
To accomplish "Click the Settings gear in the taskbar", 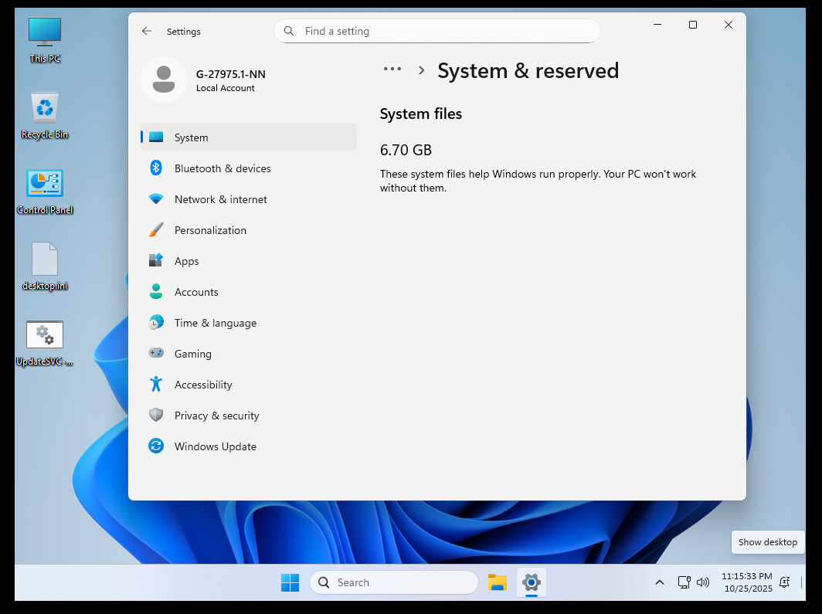I will pyautogui.click(x=531, y=582).
